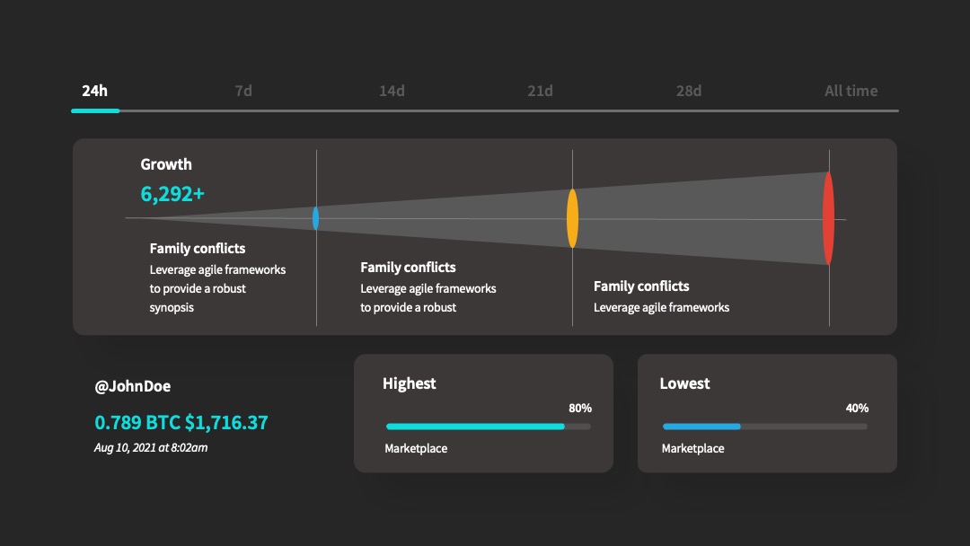
Task: Click the middle Family conflicts heading
Action: [408, 267]
